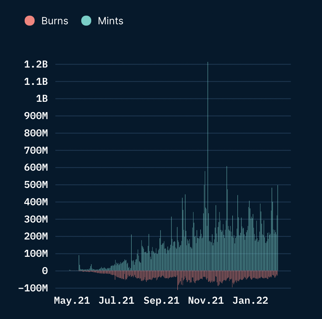Screen dimensions: 322x319
Task: Select the Jul.21 x-axis label
Action: [x=117, y=301]
